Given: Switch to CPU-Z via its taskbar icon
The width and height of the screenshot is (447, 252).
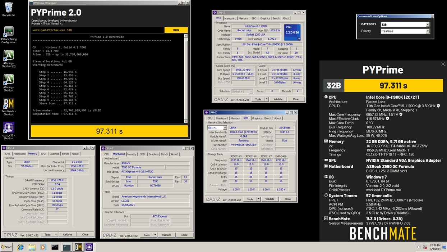Looking at the screenshot, I should point(89,247).
